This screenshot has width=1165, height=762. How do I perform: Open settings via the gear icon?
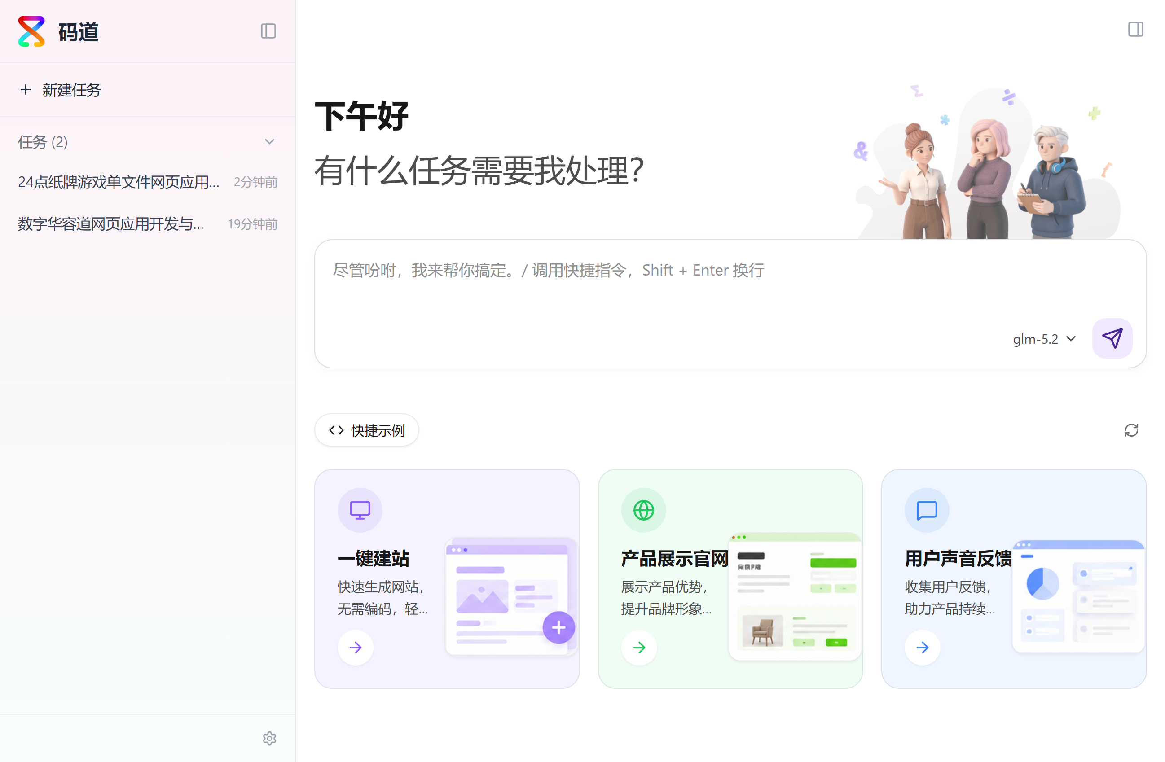pyautogui.click(x=270, y=739)
